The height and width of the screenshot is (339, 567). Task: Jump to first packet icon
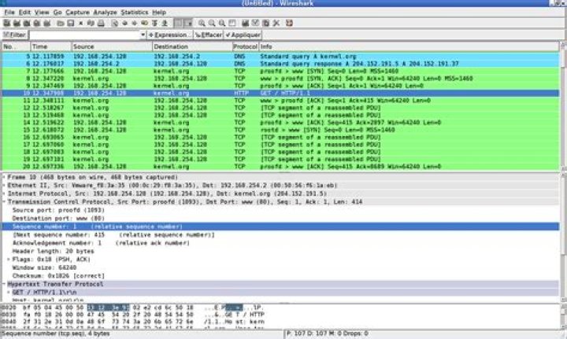pyautogui.click(x=155, y=23)
